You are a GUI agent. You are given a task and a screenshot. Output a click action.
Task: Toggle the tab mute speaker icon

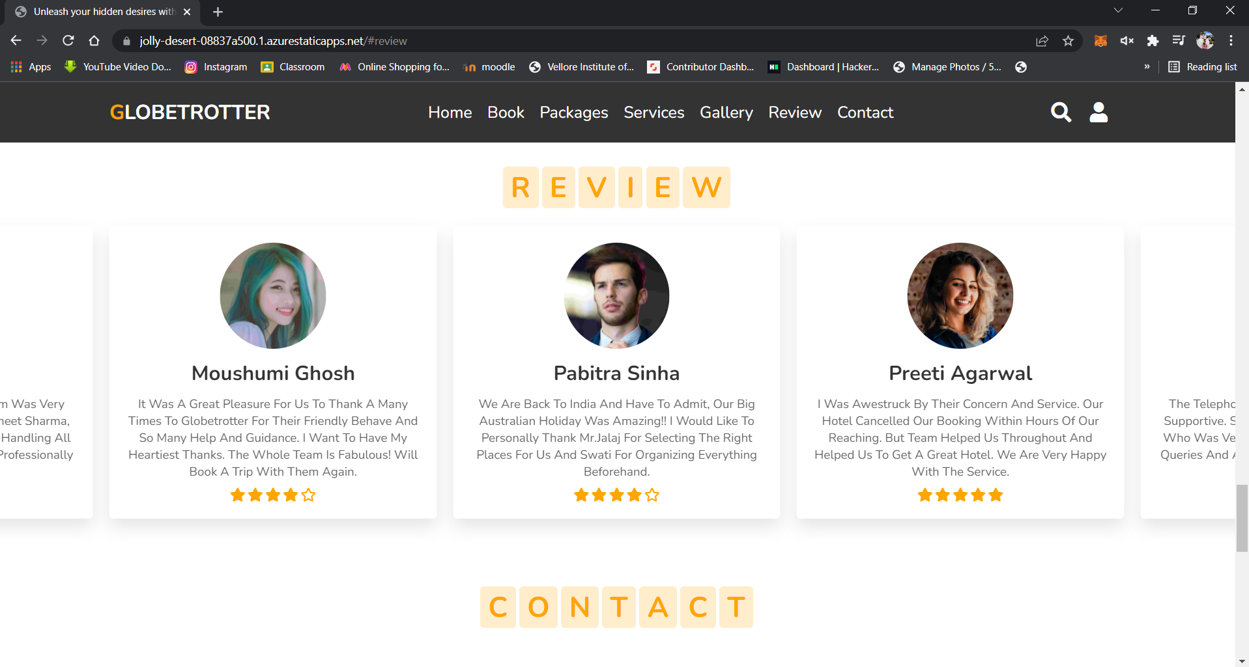coord(1127,40)
